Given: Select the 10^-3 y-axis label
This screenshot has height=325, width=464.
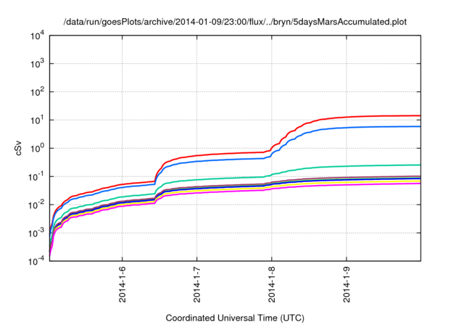Looking at the screenshot, I should pos(37,233).
